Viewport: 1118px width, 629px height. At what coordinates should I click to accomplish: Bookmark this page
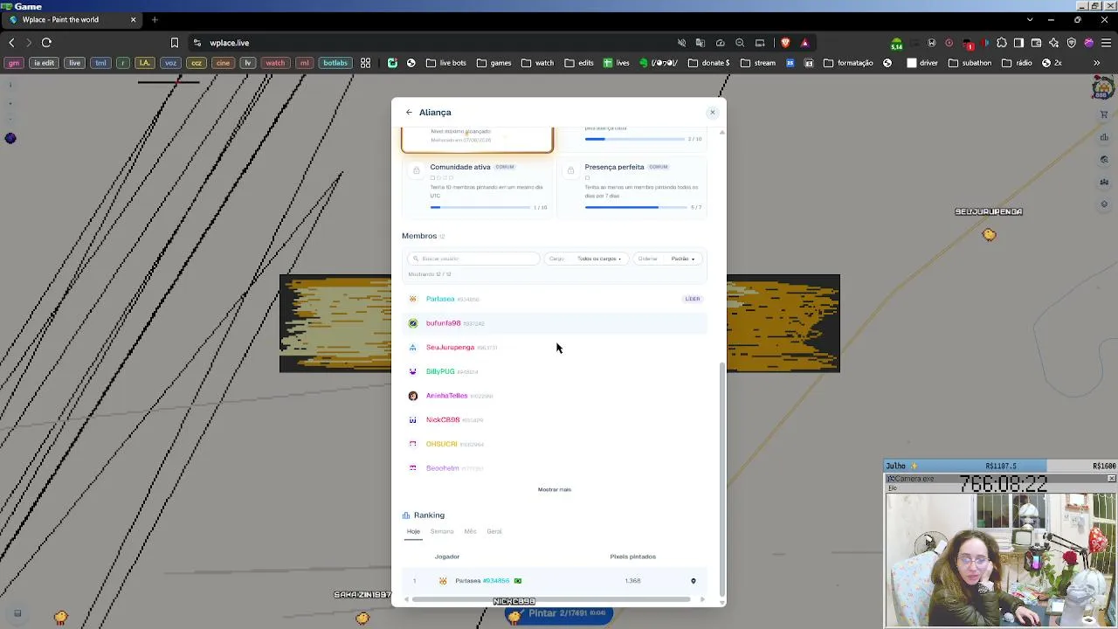[x=175, y=43]
